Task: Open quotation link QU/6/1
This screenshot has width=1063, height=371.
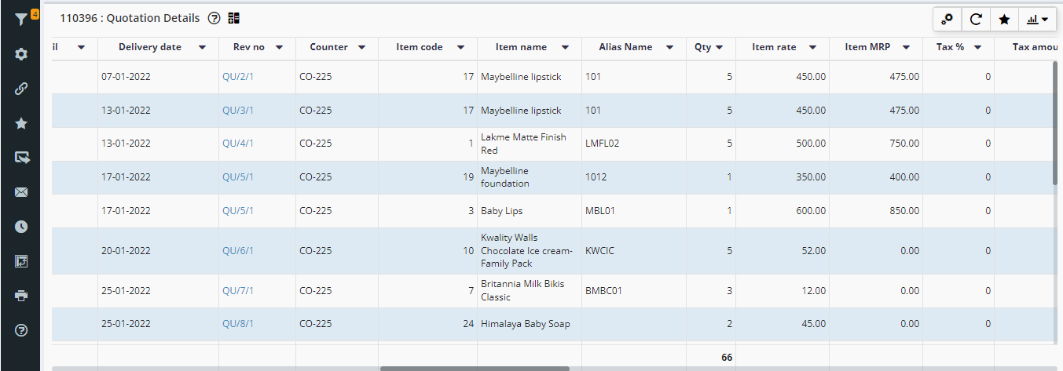Action: tap(238, 251)
